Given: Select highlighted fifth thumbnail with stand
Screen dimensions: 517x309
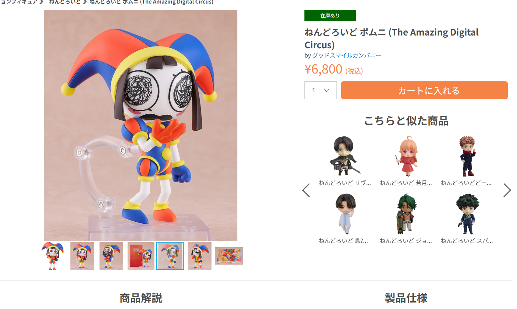Looking at the screenshot, I should (170, 256).
